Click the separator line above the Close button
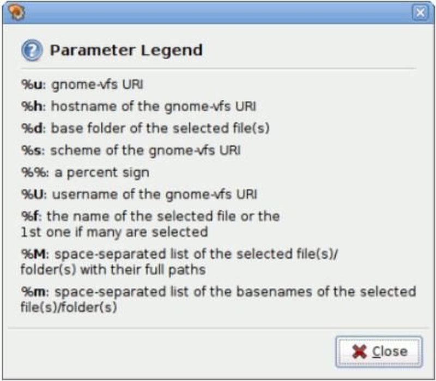436x381 pixels. pos(218,328)
